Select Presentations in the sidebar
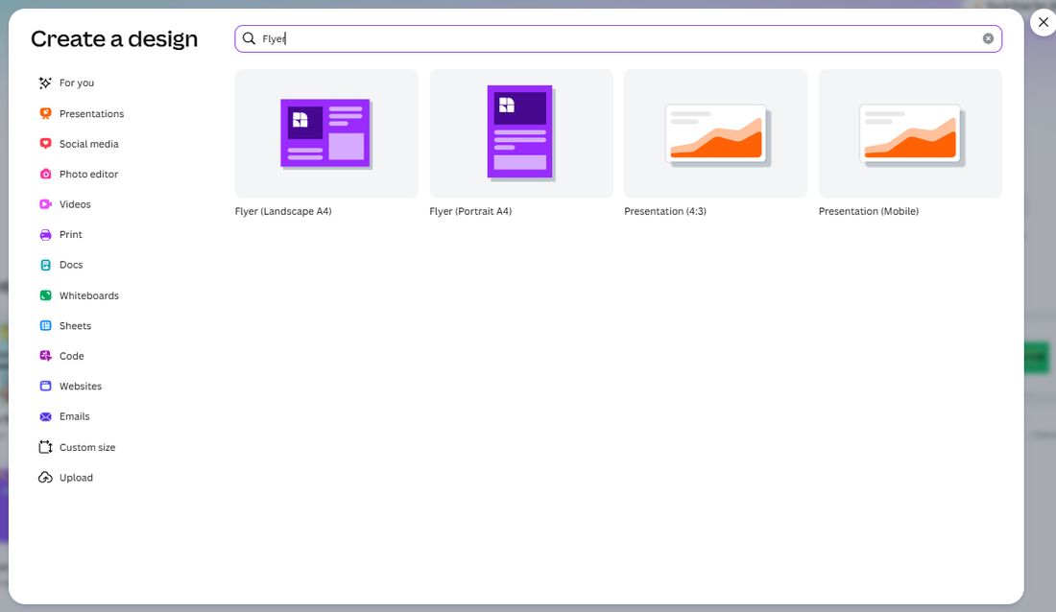The height and width of the screenshot is (612, 1056). [91, 114]
